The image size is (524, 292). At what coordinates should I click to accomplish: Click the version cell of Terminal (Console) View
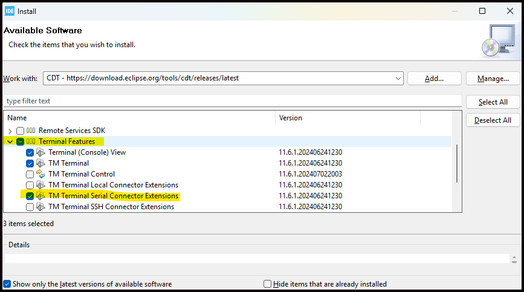311,152
